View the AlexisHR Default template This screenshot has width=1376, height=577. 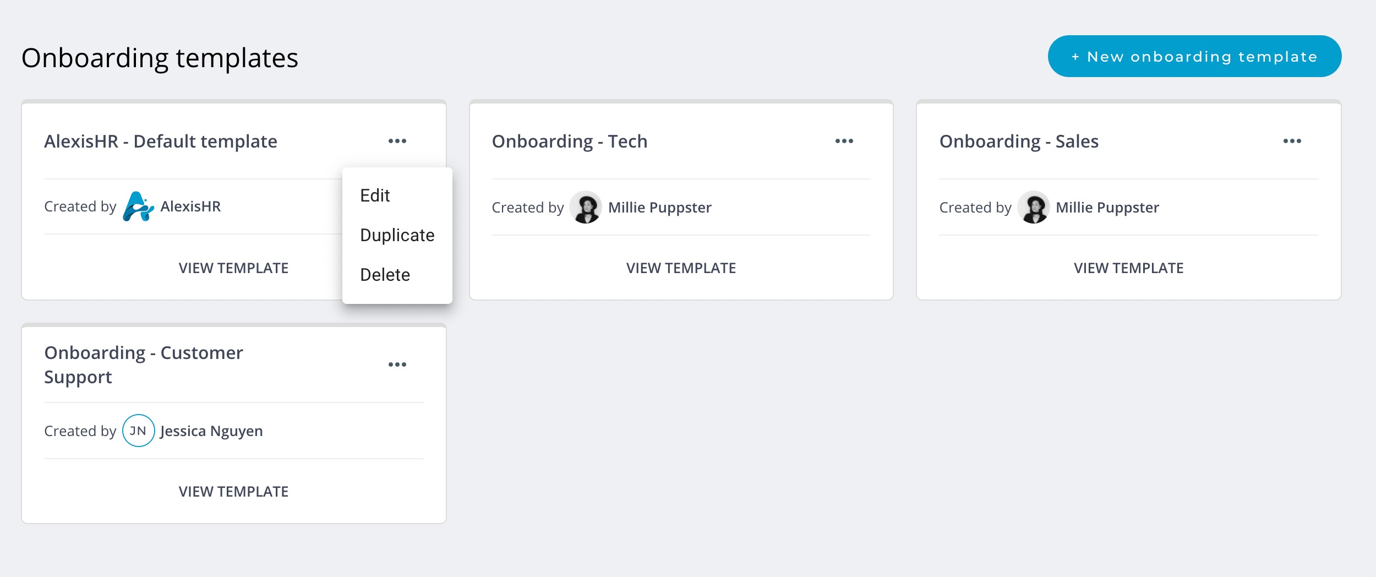point(233,268)
